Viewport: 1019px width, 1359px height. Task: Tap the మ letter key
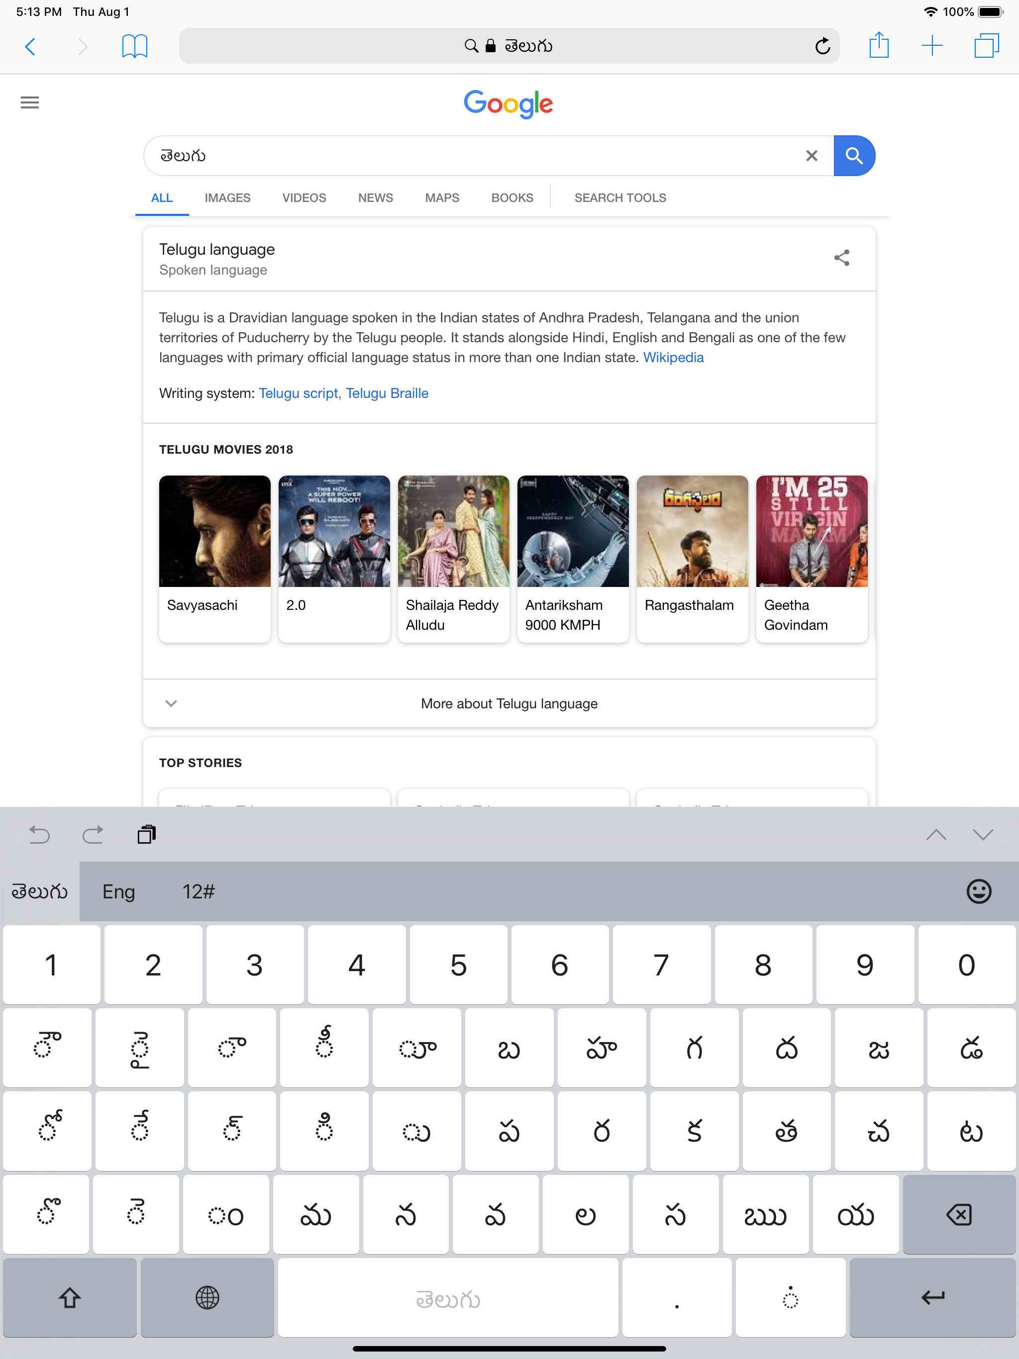coord(316,1215)
